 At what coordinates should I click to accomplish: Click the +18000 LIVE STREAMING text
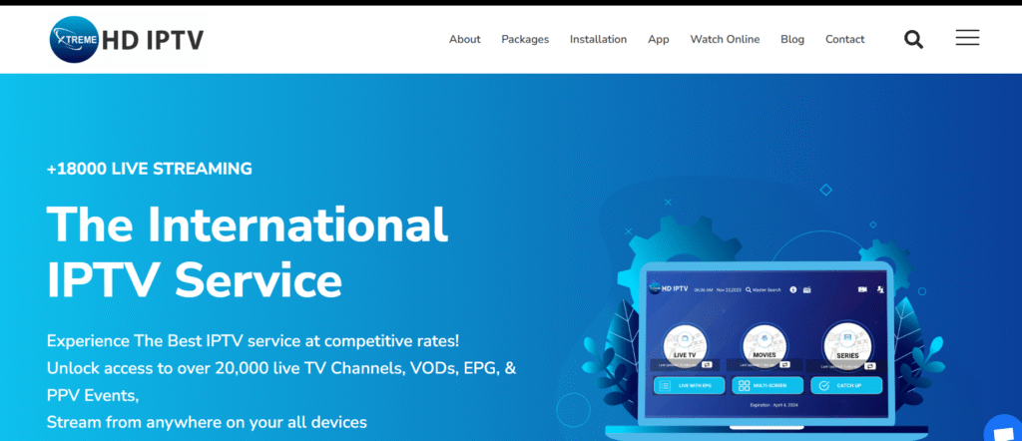(x=150, y=169)
